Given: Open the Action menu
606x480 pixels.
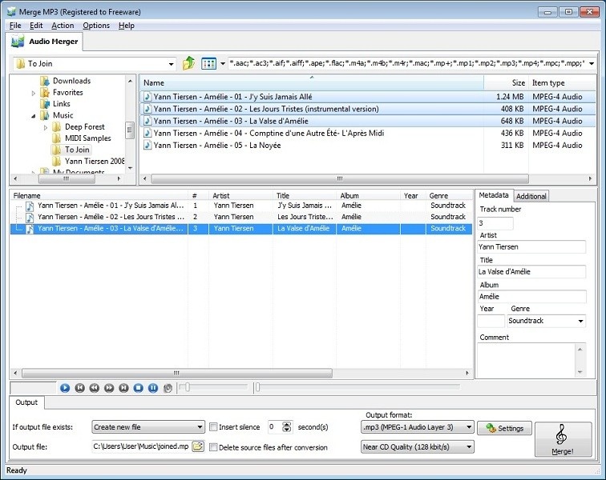Looking at the screenshot, I should click(x=63, y=26).
